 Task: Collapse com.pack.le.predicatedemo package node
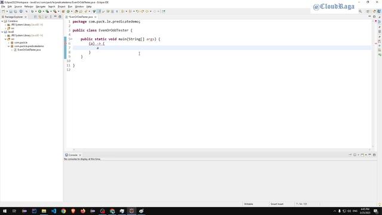point(8,46)
